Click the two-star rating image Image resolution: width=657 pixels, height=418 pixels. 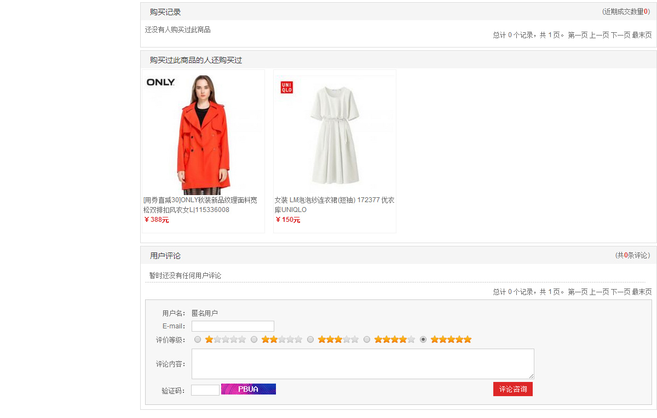pos(282,339)
